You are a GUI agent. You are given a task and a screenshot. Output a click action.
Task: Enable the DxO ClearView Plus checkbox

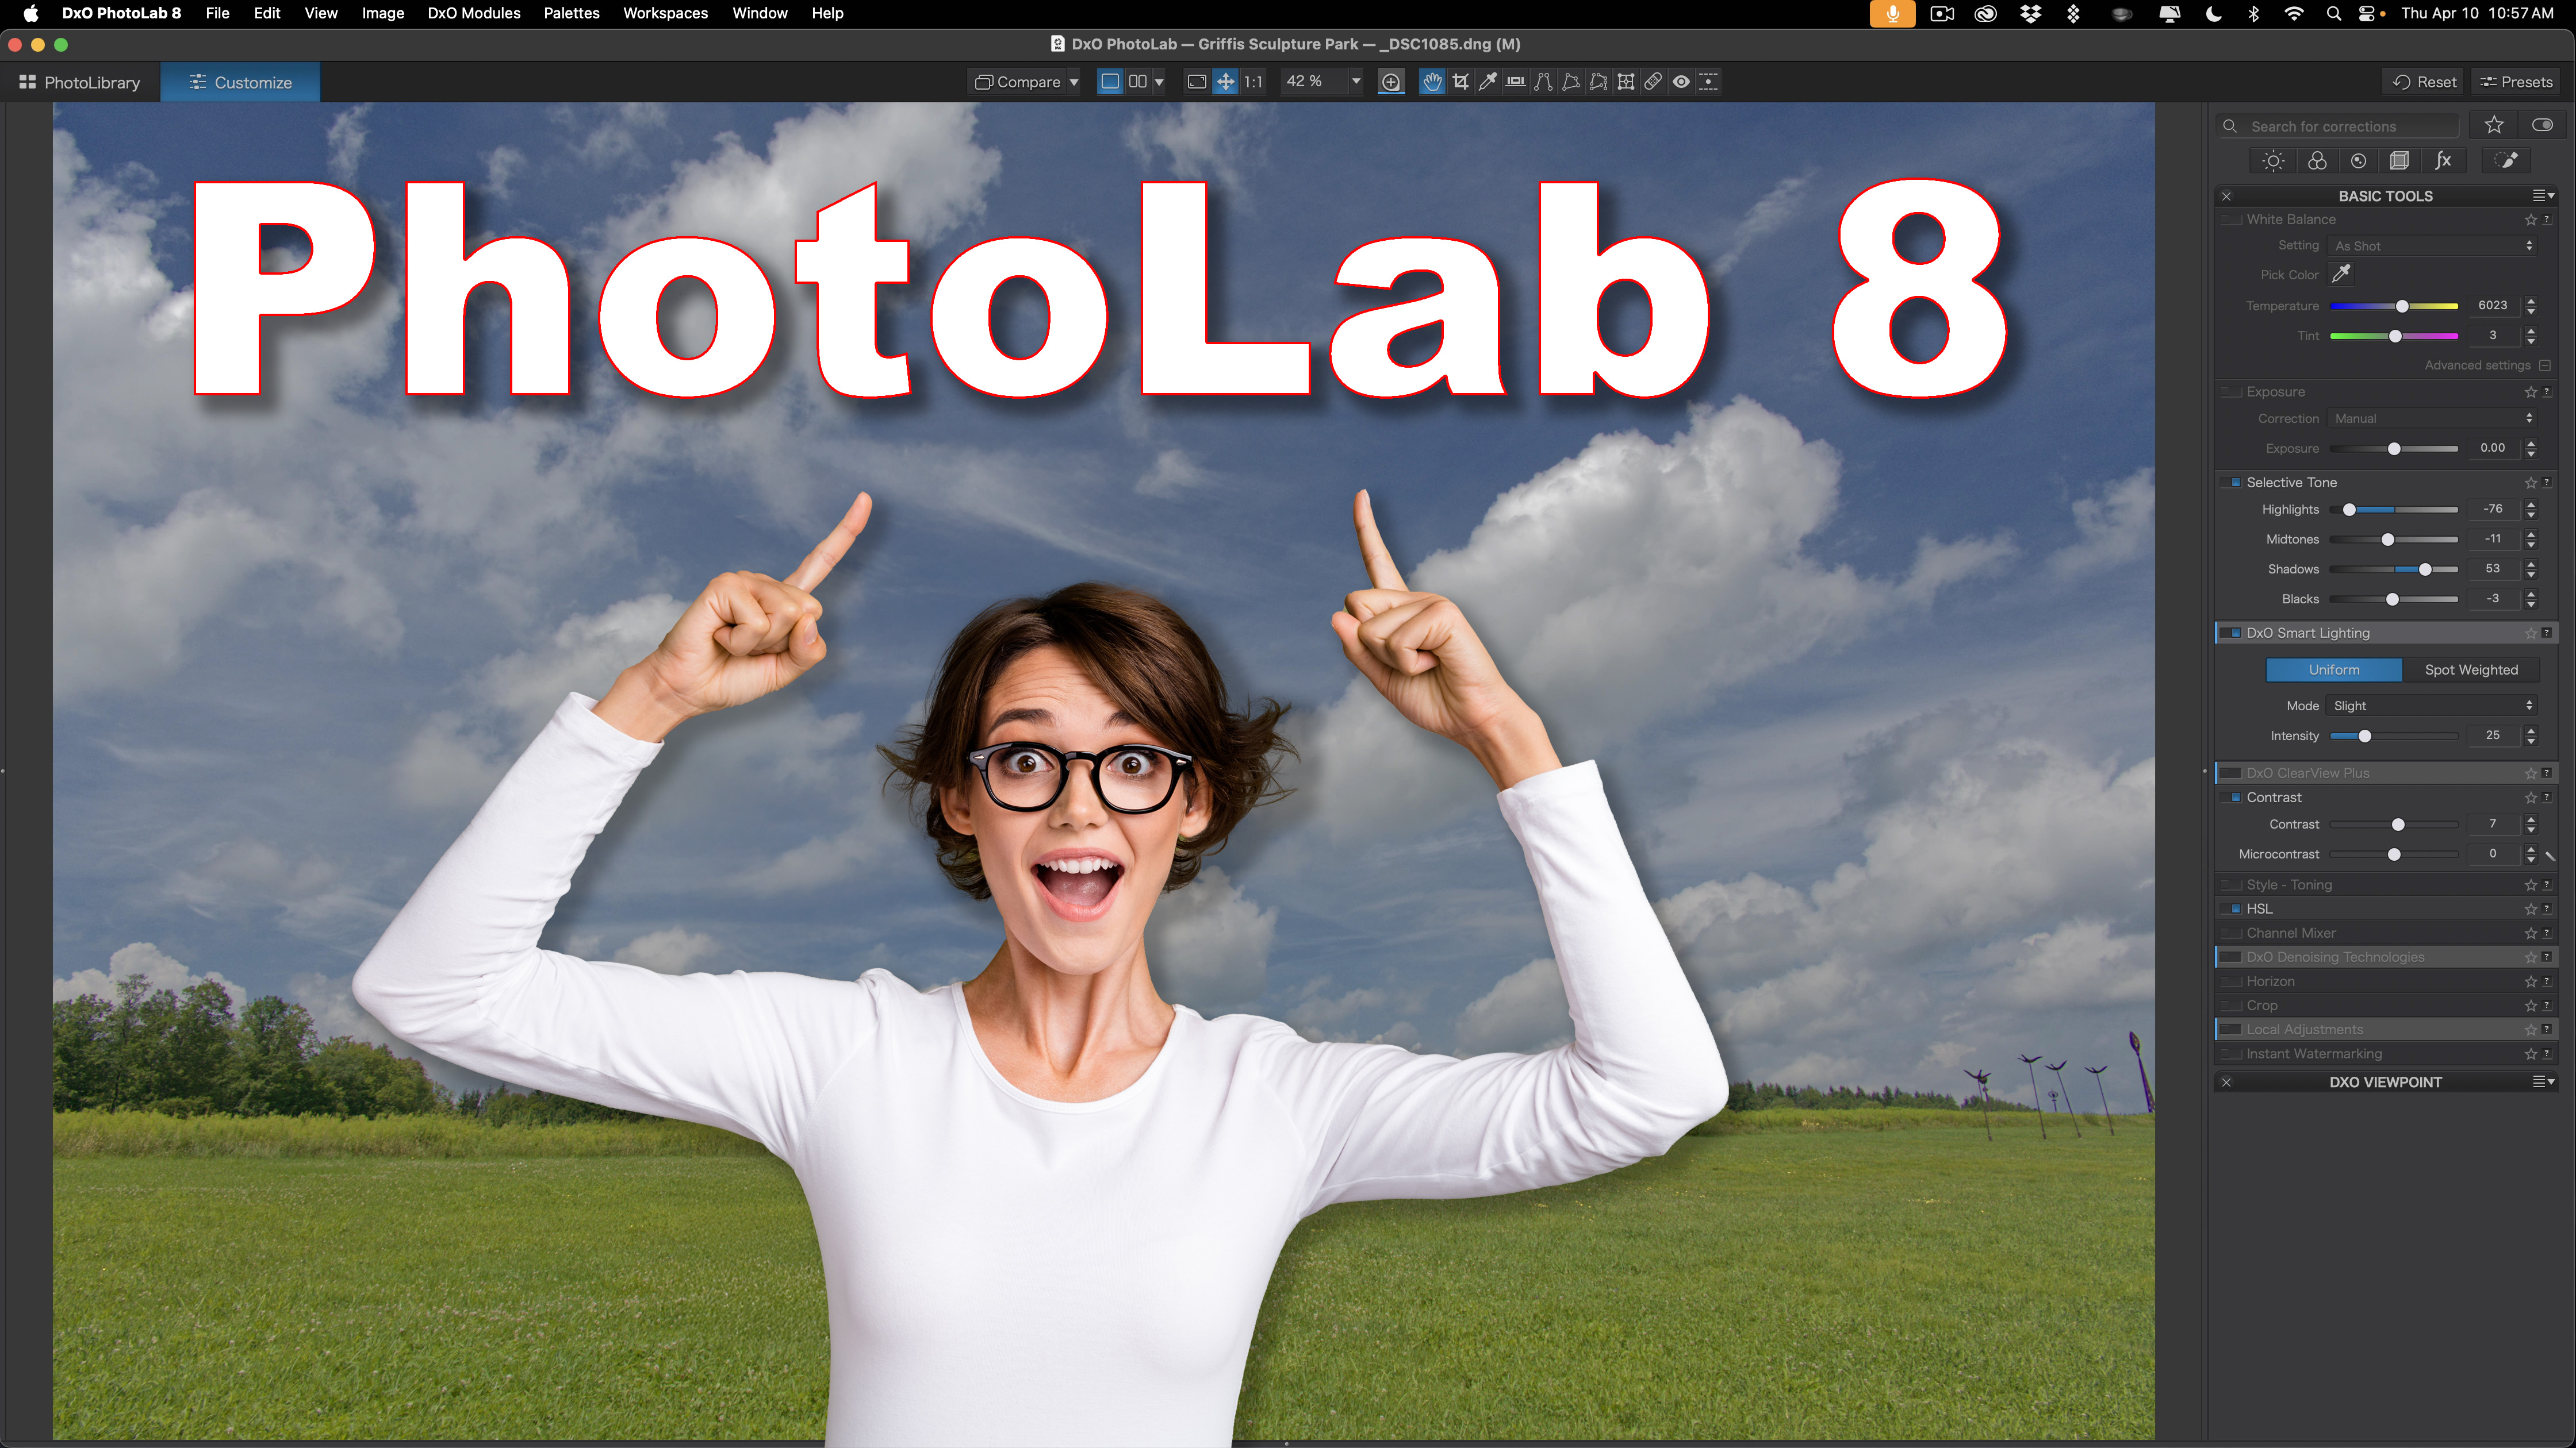point(2231,773)
